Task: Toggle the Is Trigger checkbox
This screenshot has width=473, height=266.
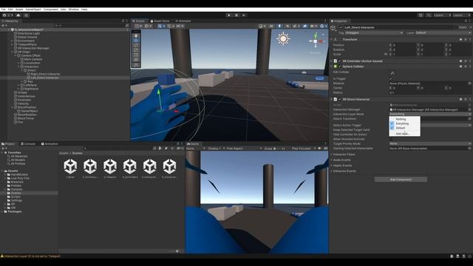Action: [391, 79]
